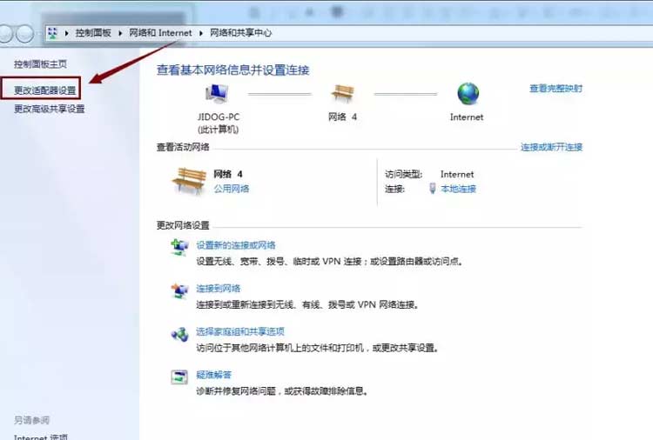
Task: Go to 控制面板 in the breadcrumb
Action: (x=93, y=33)
